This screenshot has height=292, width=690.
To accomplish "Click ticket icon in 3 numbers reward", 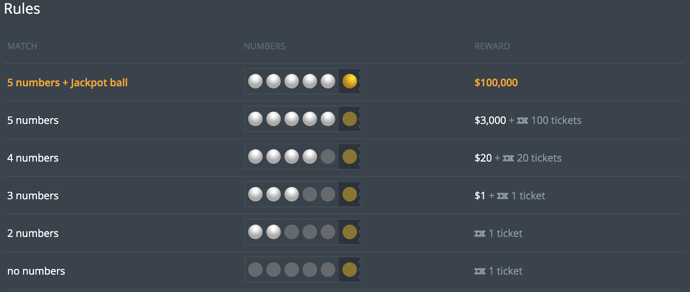I will tap(502, 196).
